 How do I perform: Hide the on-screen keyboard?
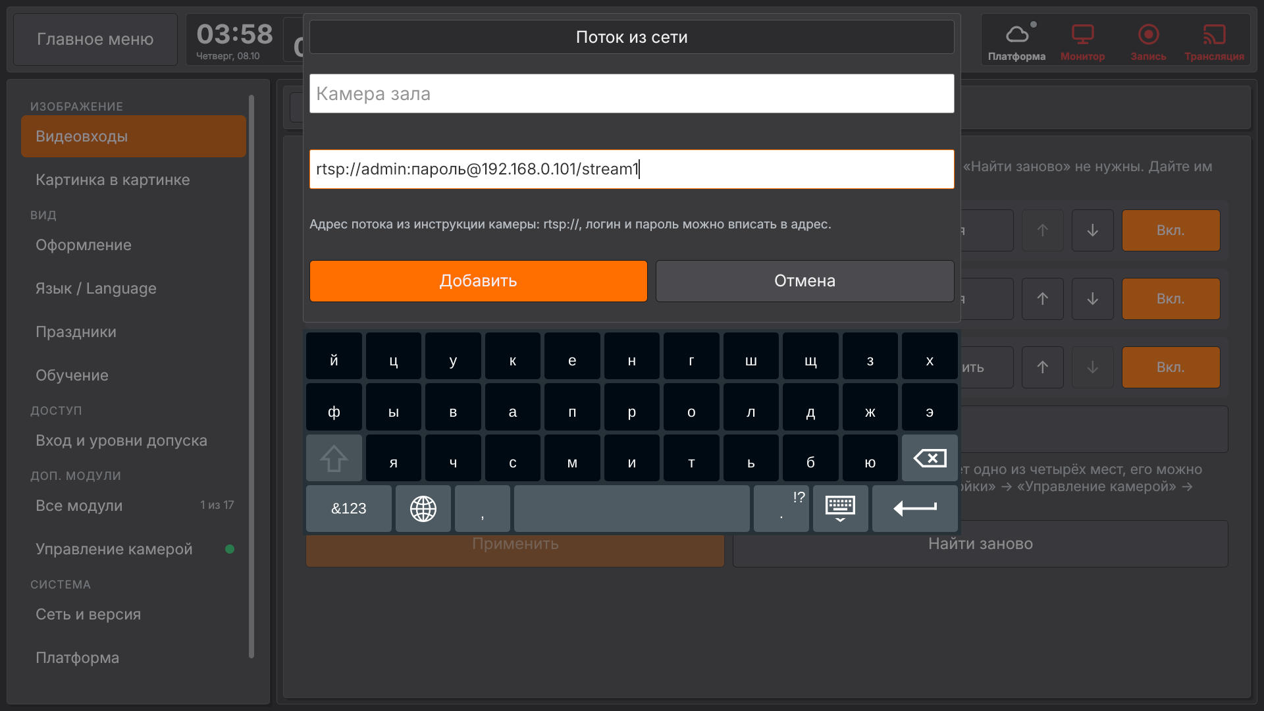(841, 509)
